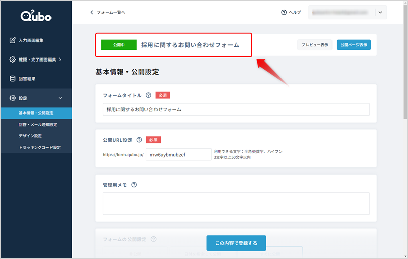Screen dimensions: 408x259
Task: Click 利用できる文字 hint text
Action: tap(248, 151)
